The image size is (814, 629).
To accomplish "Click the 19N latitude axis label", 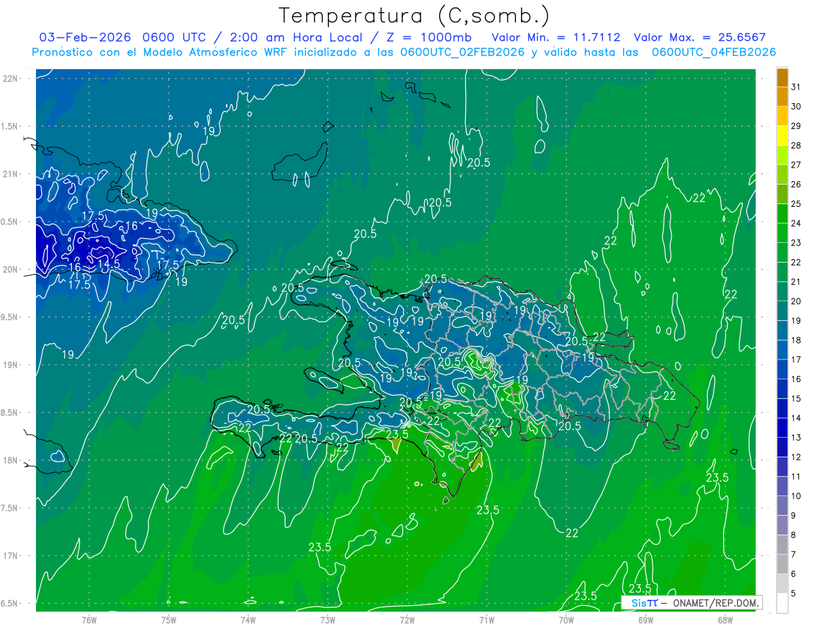I will [x=11, y=365].
